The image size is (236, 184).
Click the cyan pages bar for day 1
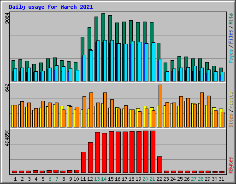[15, 75]
